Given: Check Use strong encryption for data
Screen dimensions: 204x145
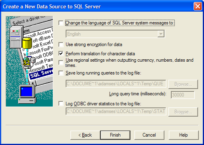Looking at the screenshot, I should click(x=61, y=44).
